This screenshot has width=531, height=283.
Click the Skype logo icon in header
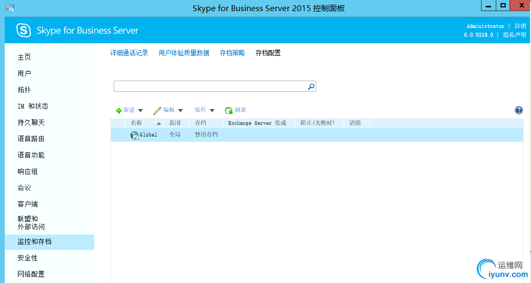pyautogui.click(x=24, y=31)
